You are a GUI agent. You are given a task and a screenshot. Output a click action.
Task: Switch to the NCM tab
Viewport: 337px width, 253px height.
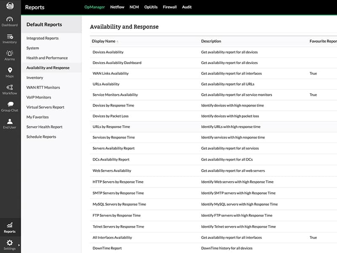(134, 7)
